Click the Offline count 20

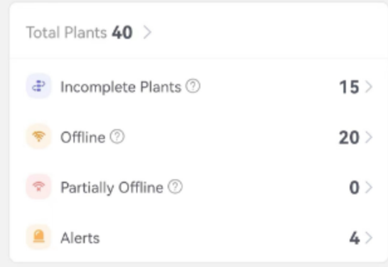pyautogui.click(x=348, y=137)
